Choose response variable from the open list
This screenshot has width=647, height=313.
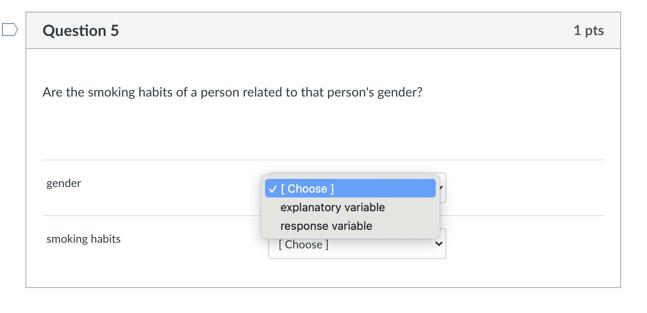[x=326, y=226]
